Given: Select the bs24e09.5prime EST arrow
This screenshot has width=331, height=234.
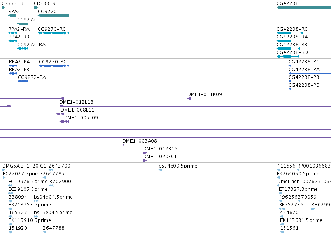Looking at the screenshot, I should tap(160, 170).
